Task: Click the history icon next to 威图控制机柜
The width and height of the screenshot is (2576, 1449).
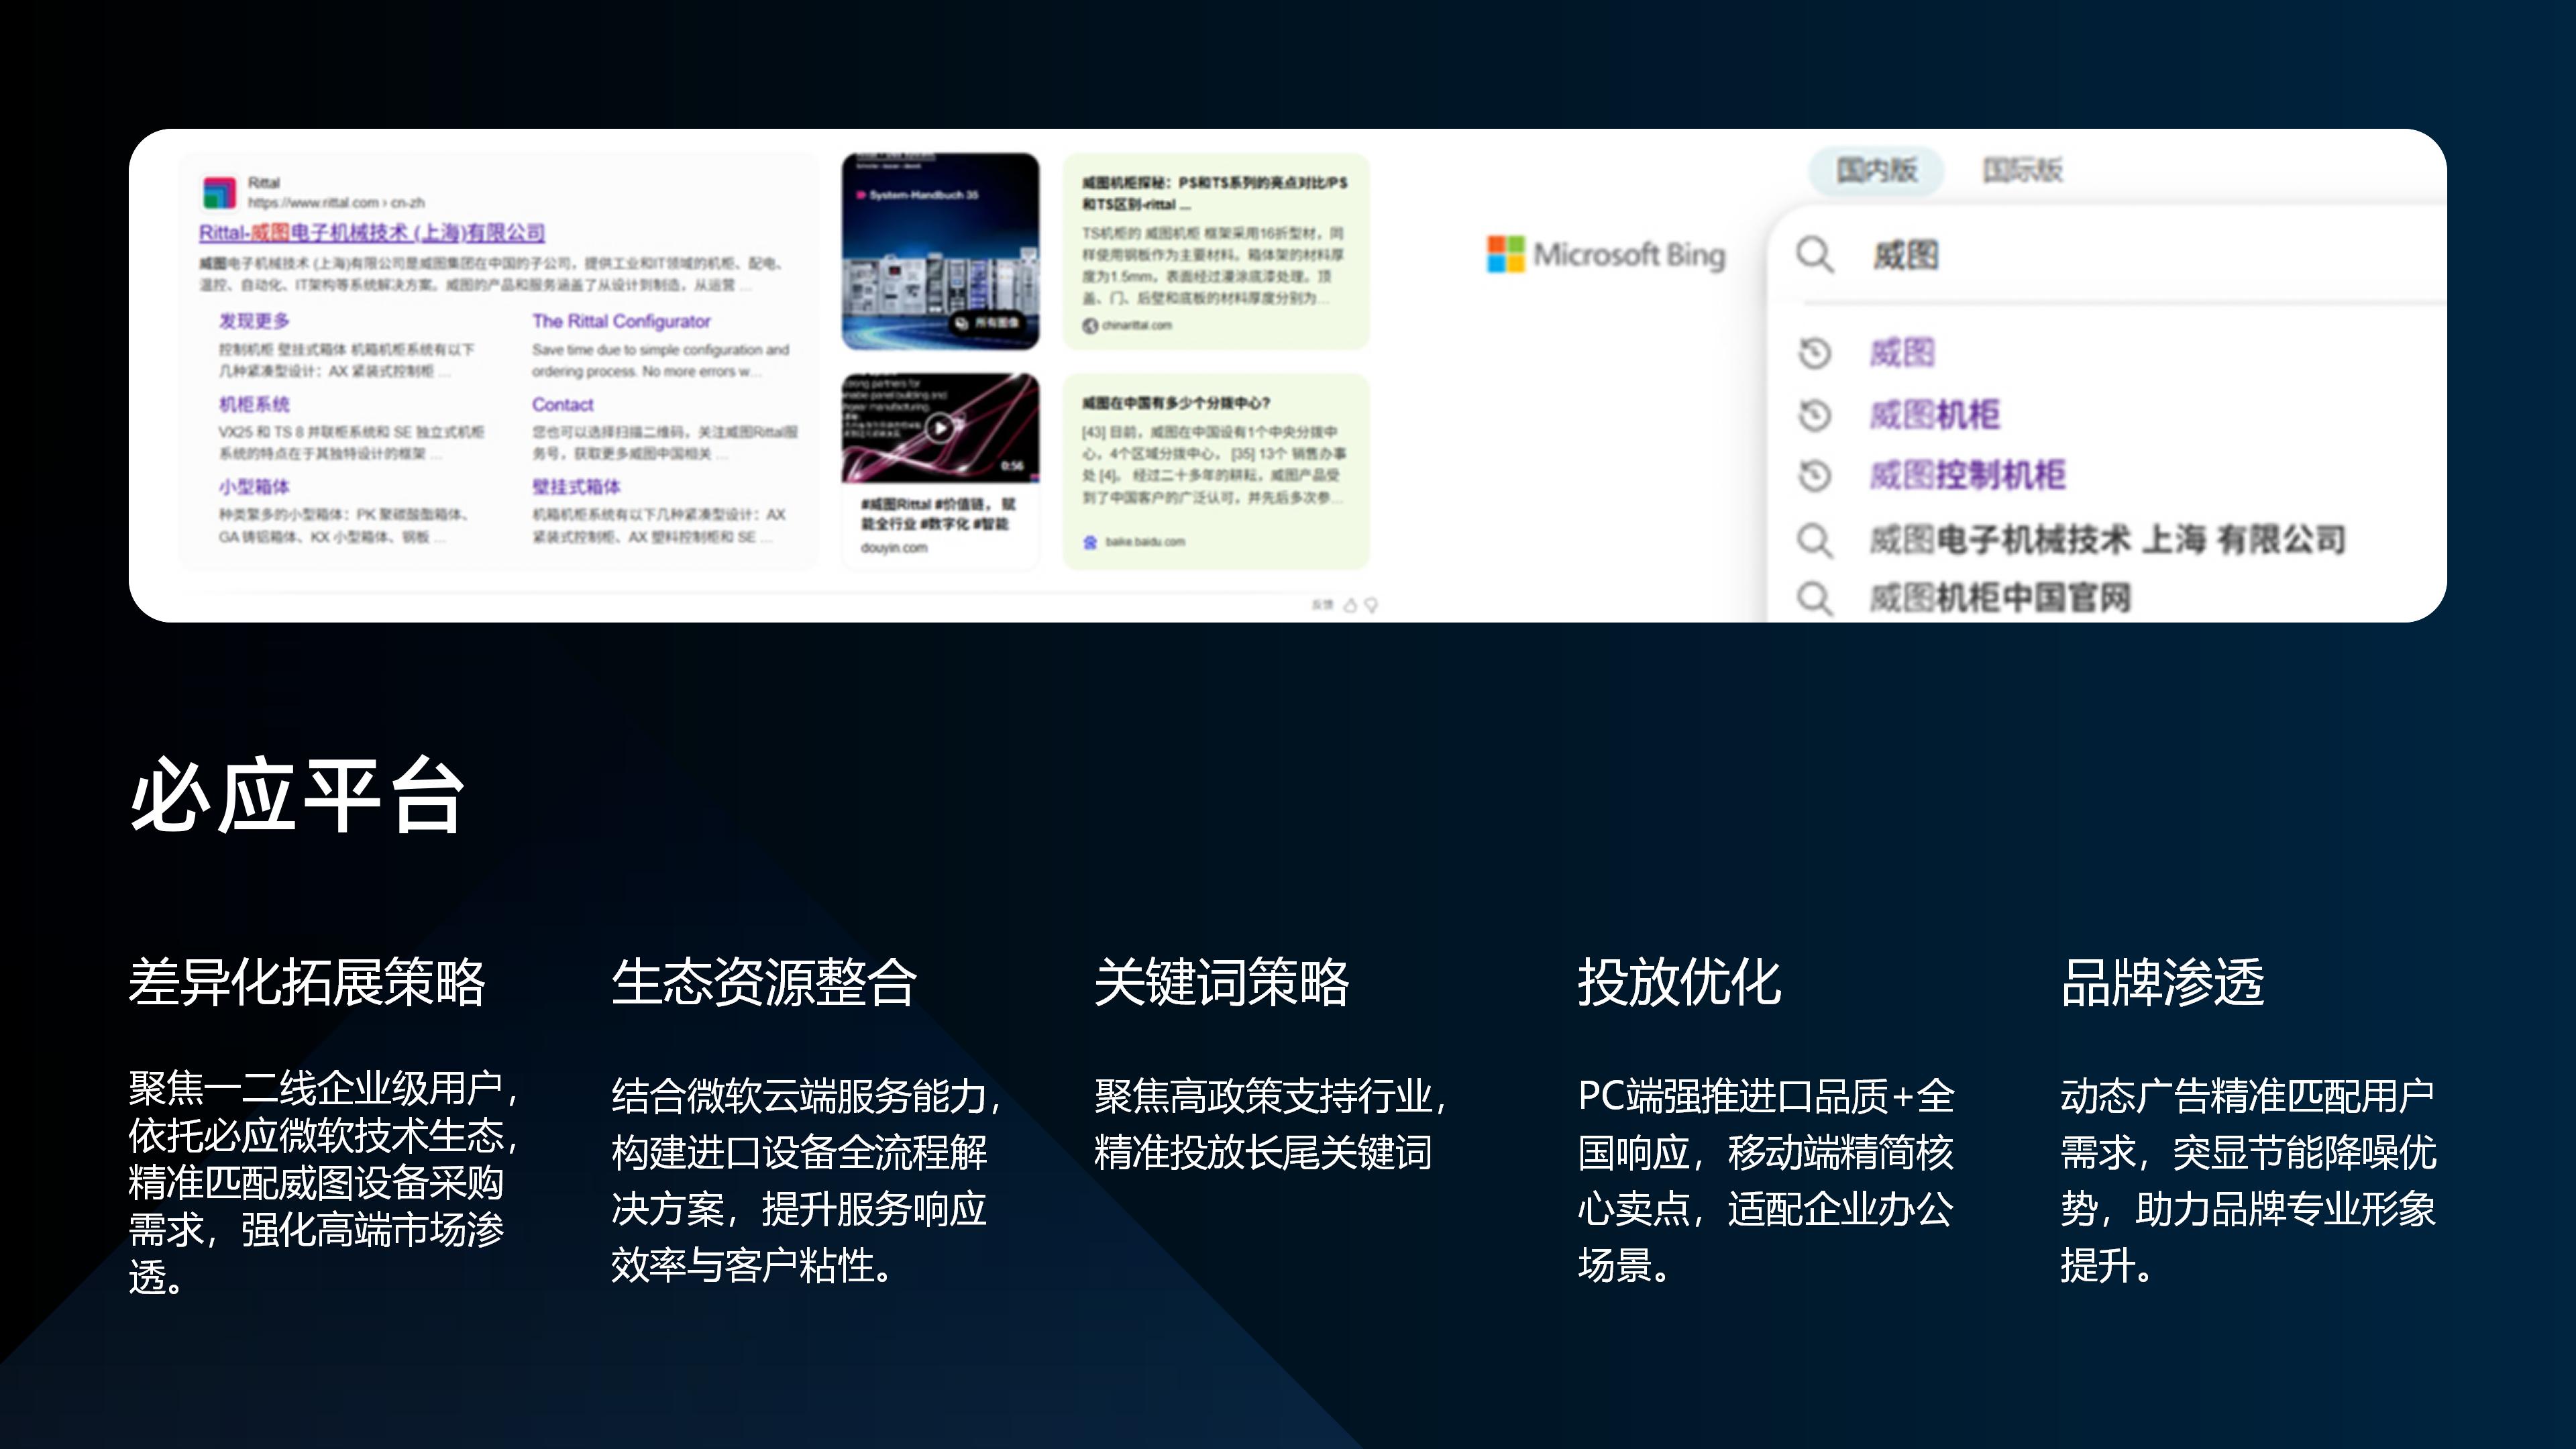Action: pyautogui.click(x=1816, y=475)
